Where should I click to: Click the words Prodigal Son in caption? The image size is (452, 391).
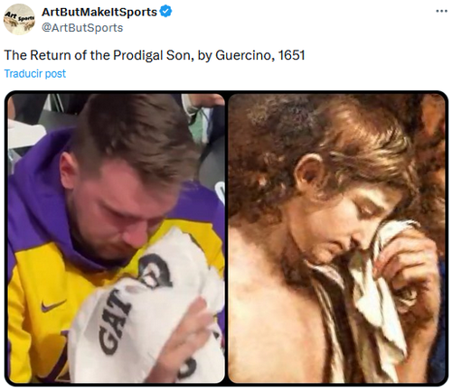pyautogui.click(x=154, y=55)
